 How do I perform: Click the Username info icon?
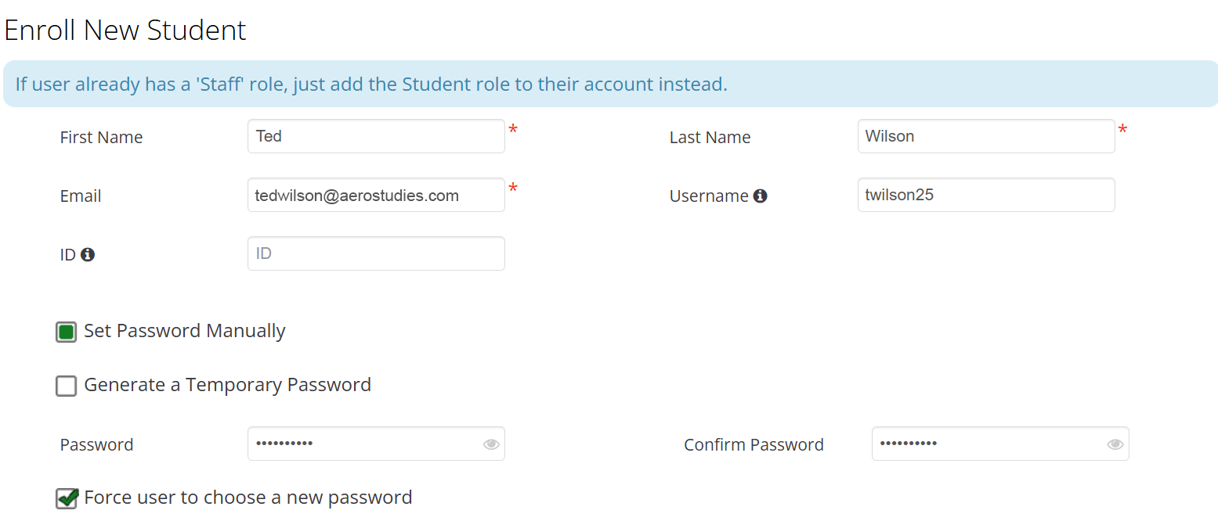pos(760,196)
